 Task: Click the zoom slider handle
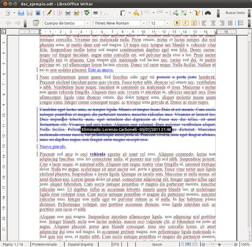pyautogui.click(x=220, y=245)
